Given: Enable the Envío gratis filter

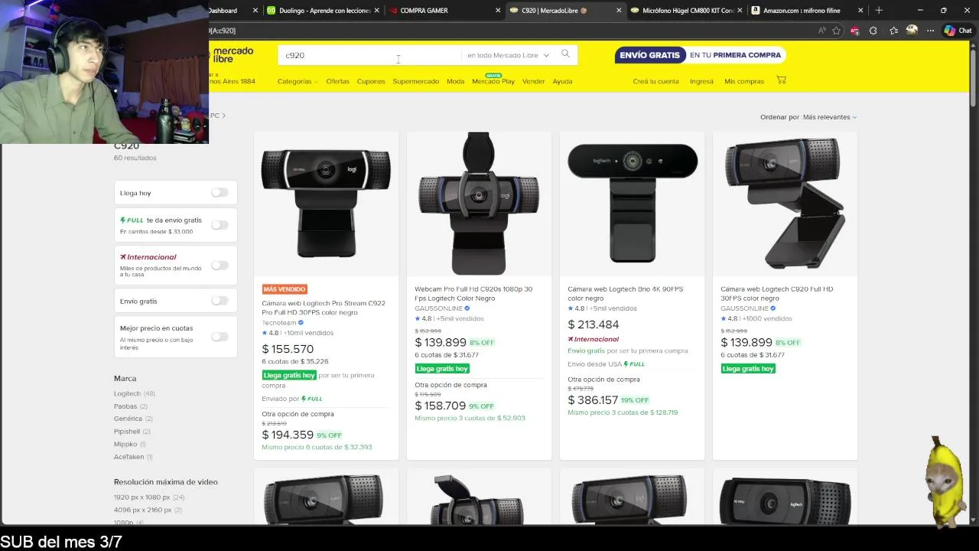Looking at the screenshot, I should click(220, 301).
